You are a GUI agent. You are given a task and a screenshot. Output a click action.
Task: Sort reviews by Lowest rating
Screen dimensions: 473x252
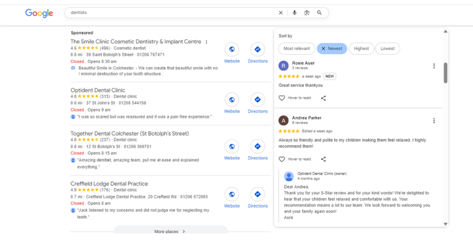(x=387, y=49)
